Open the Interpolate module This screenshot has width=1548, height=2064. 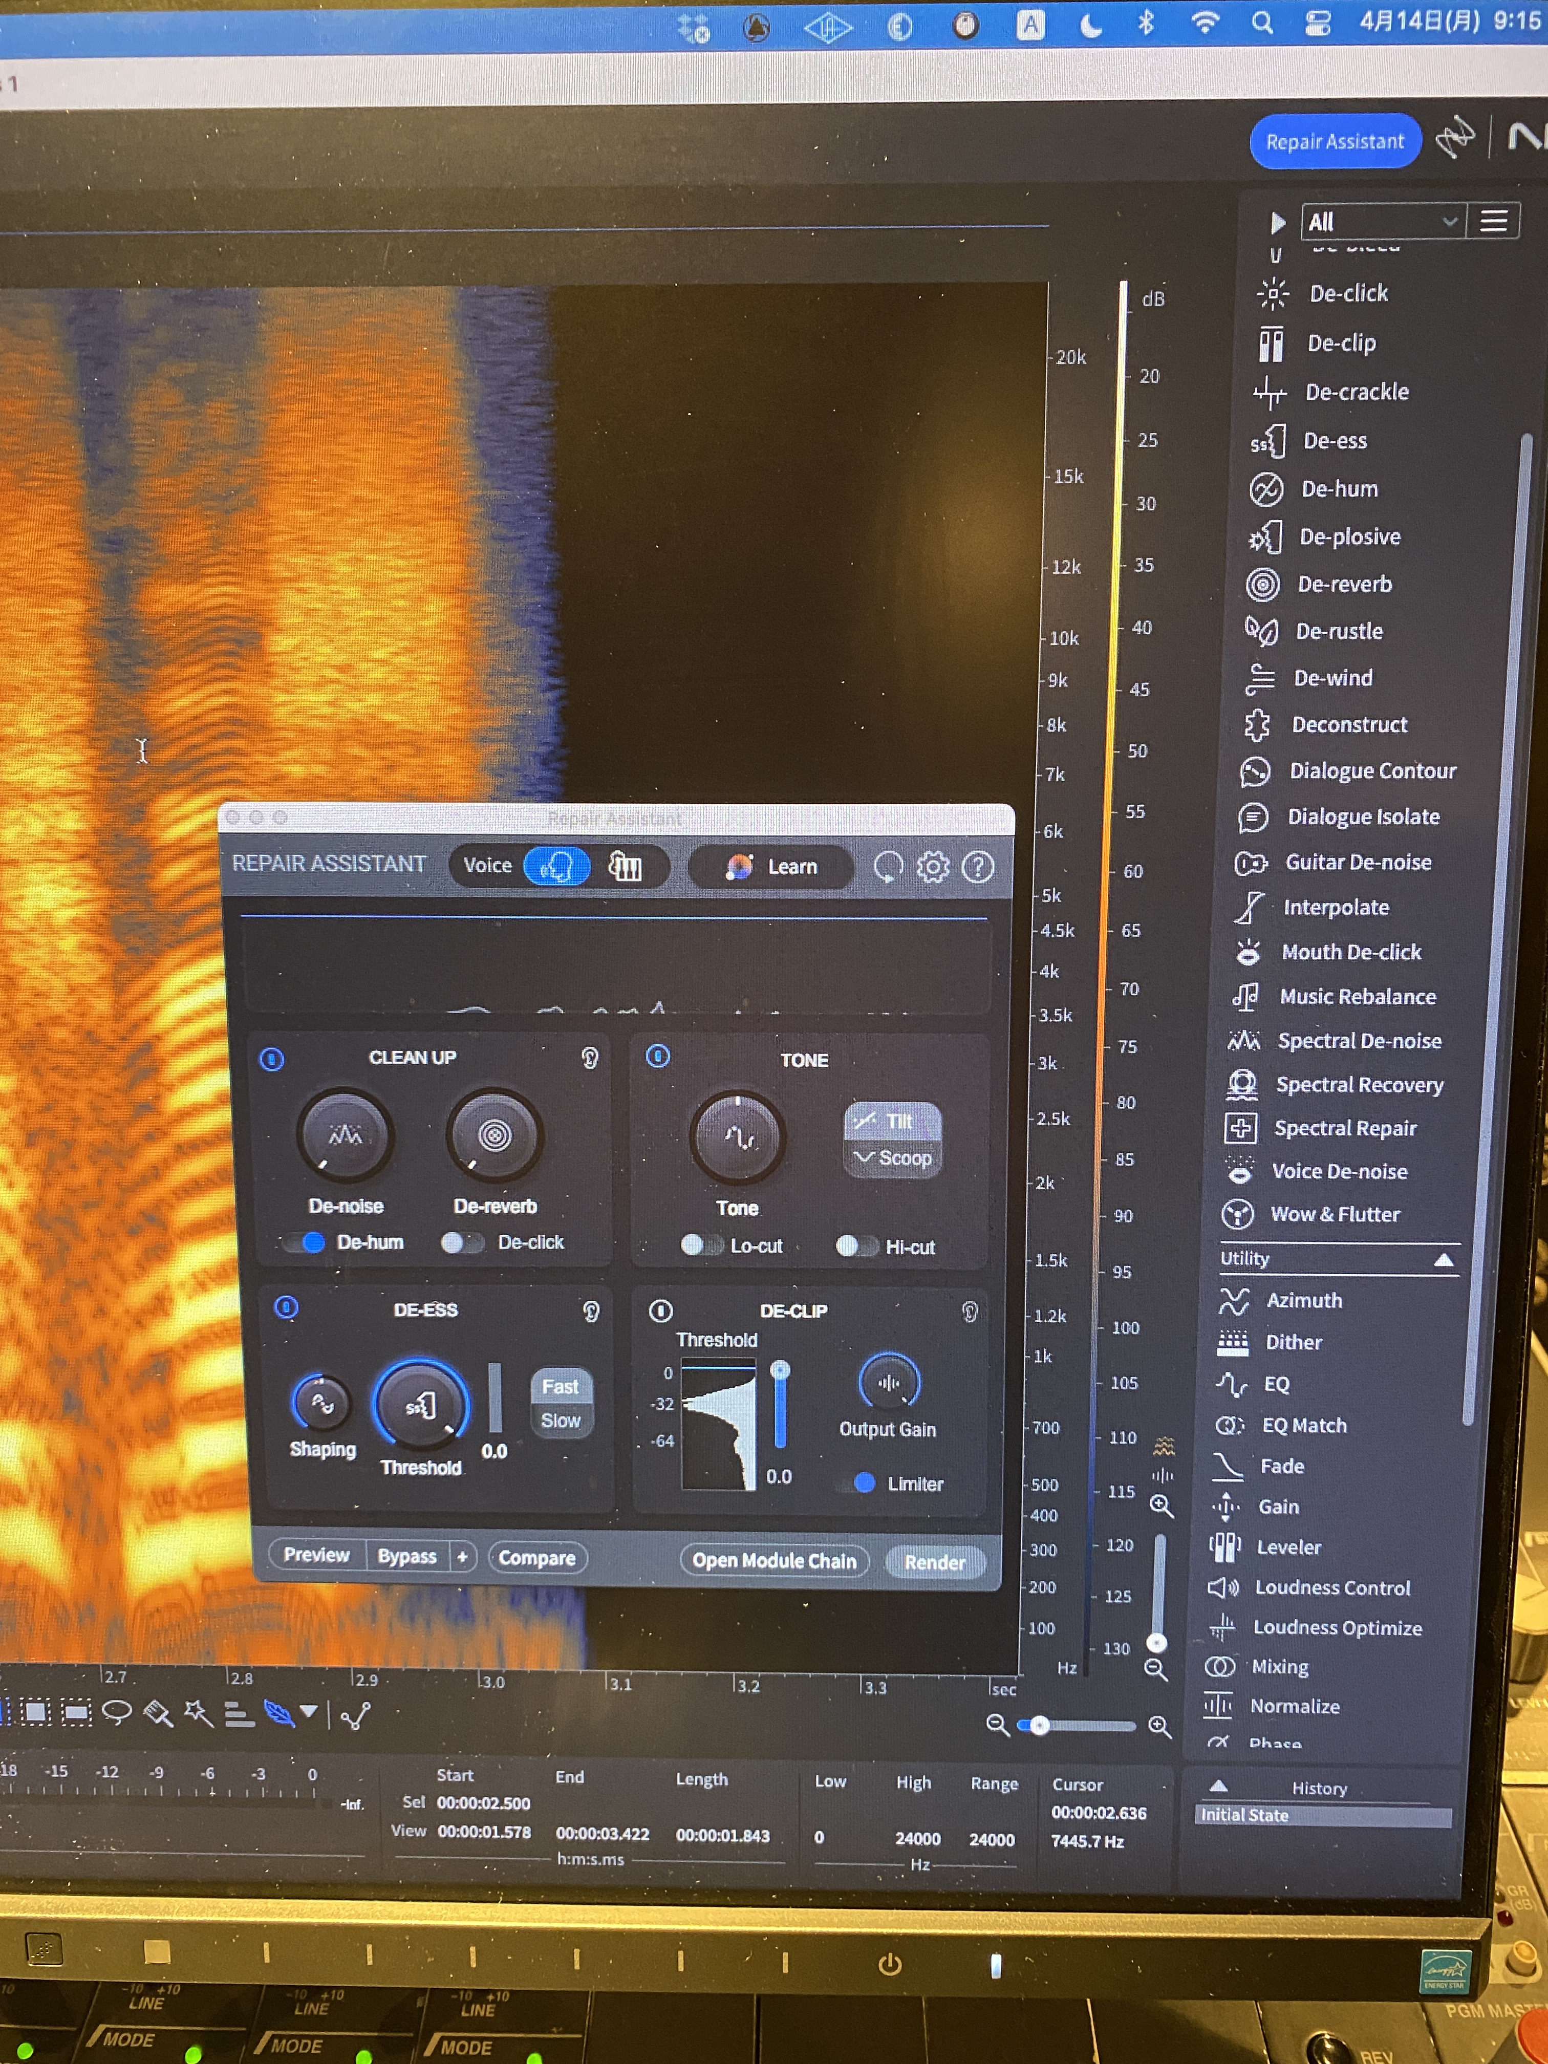point(1311,907)
